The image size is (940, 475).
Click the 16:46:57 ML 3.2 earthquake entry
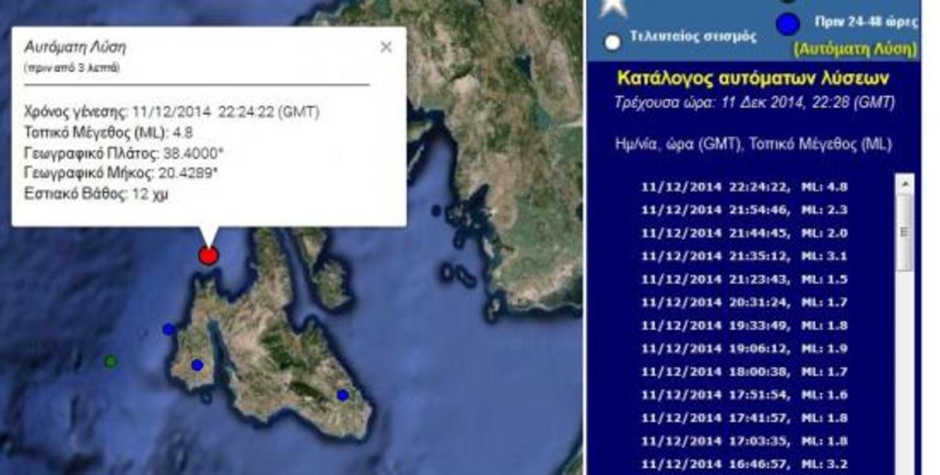coord(744,465)
